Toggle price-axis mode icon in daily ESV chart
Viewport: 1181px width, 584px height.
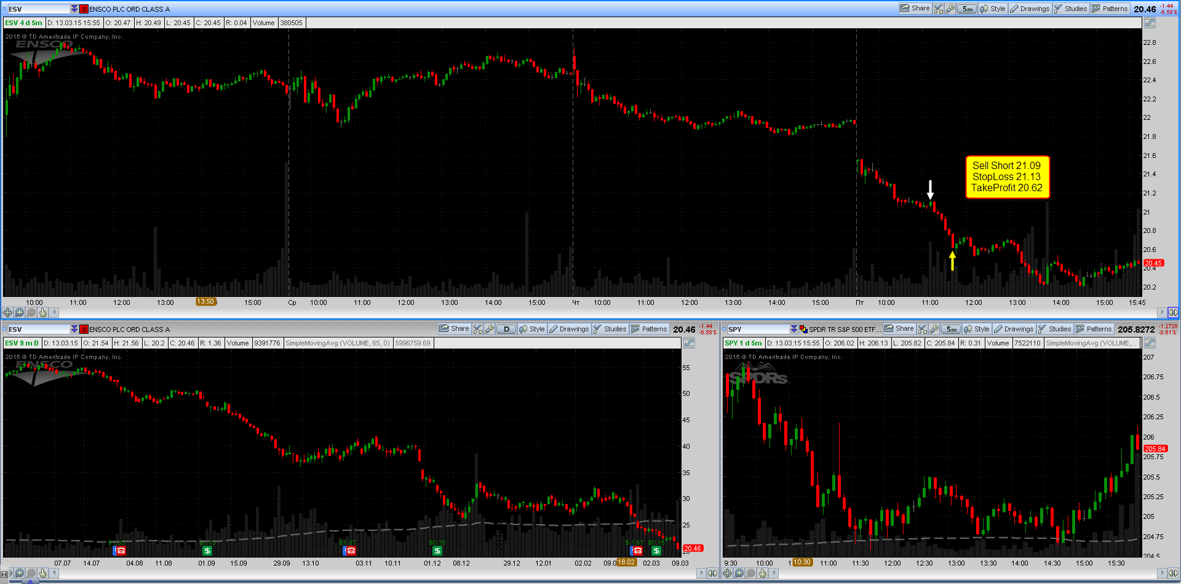pos(689,343)
